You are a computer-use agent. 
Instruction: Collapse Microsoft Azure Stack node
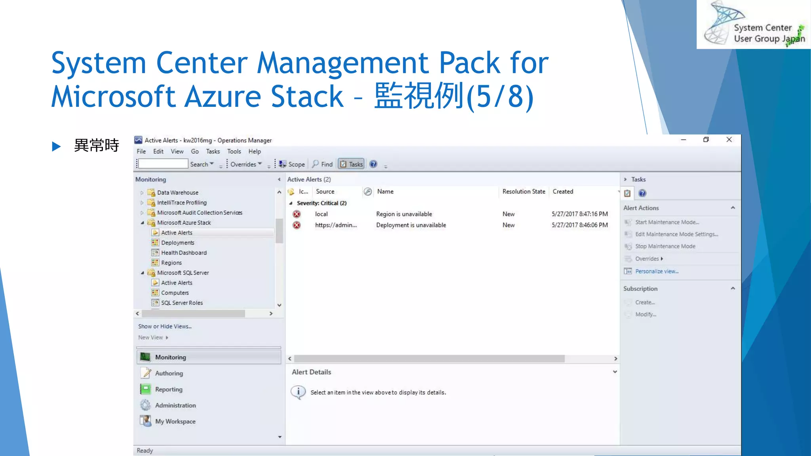click(142, 223)
